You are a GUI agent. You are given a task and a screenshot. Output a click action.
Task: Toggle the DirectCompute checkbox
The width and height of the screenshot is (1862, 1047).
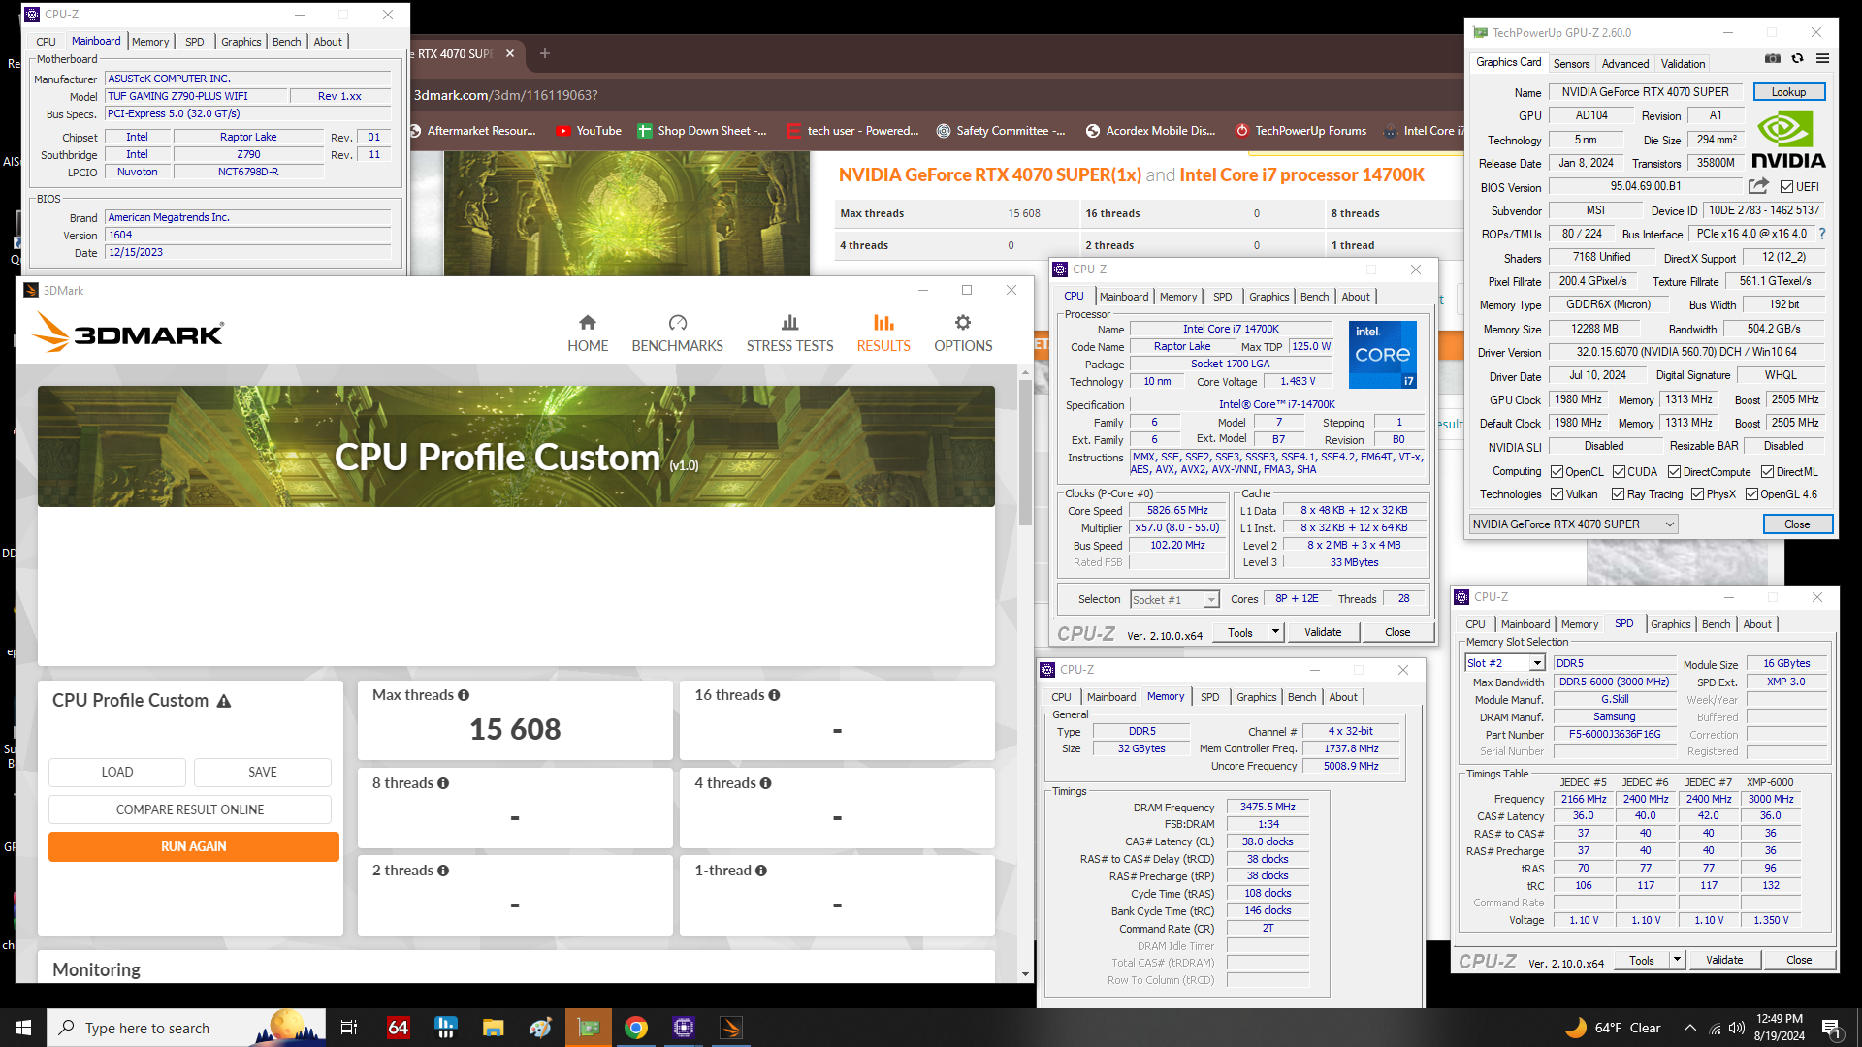1674,472
